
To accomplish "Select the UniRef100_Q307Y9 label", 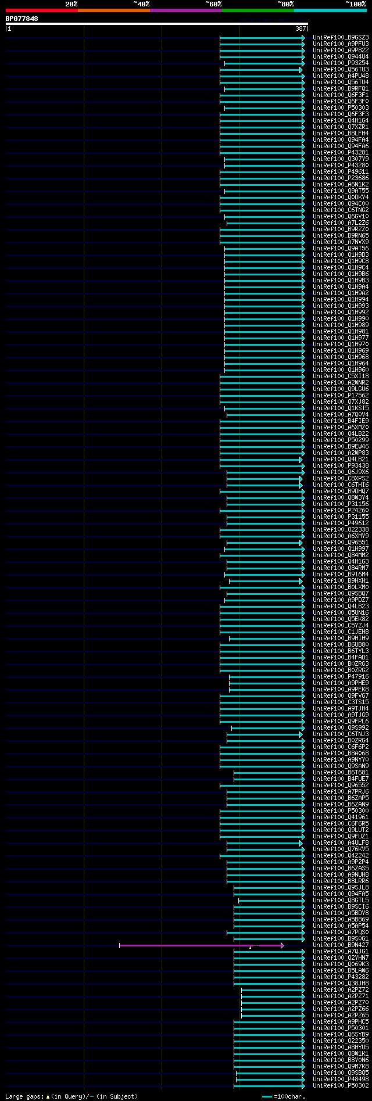I will click(x=341, y=159).
